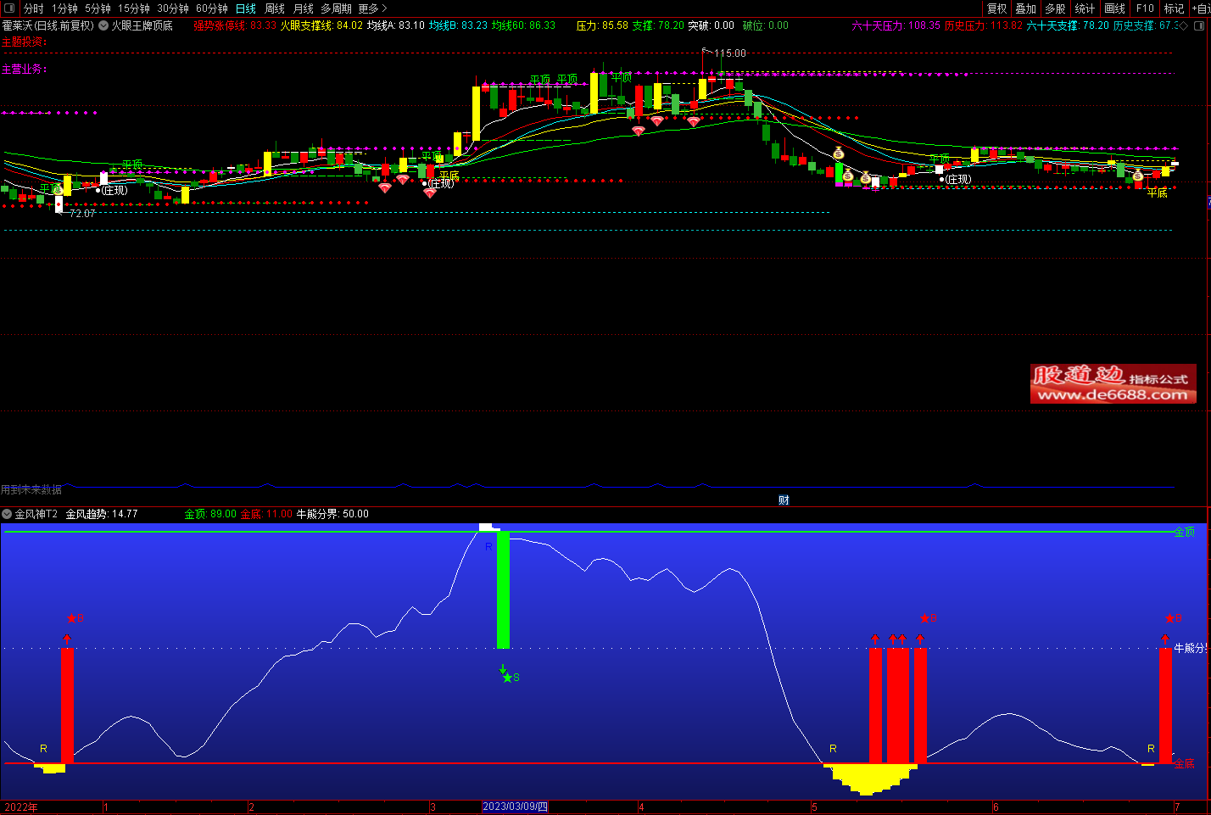Open 多周期 multi-period view

[336, 8]
